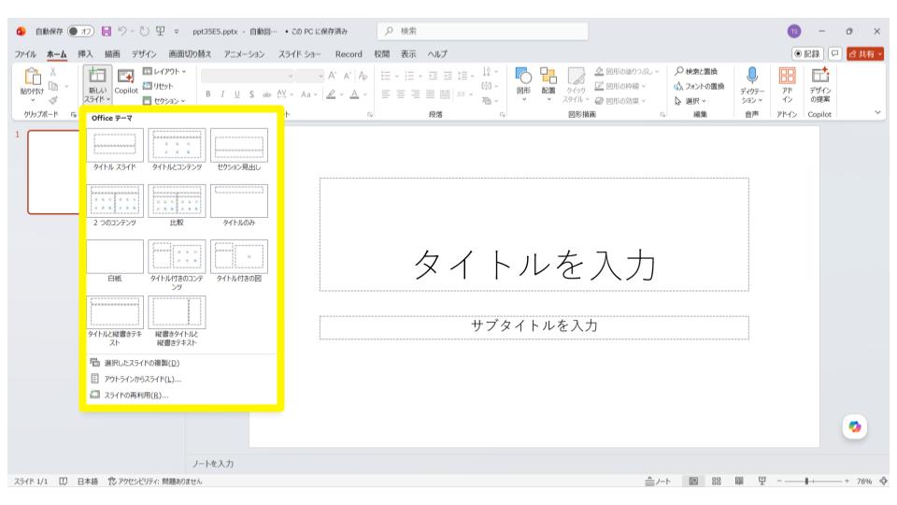Choose Duplicate Selected Slides (選択したスライドの複製)
Screen dimensions: 897x505
[x=135, y=363]
